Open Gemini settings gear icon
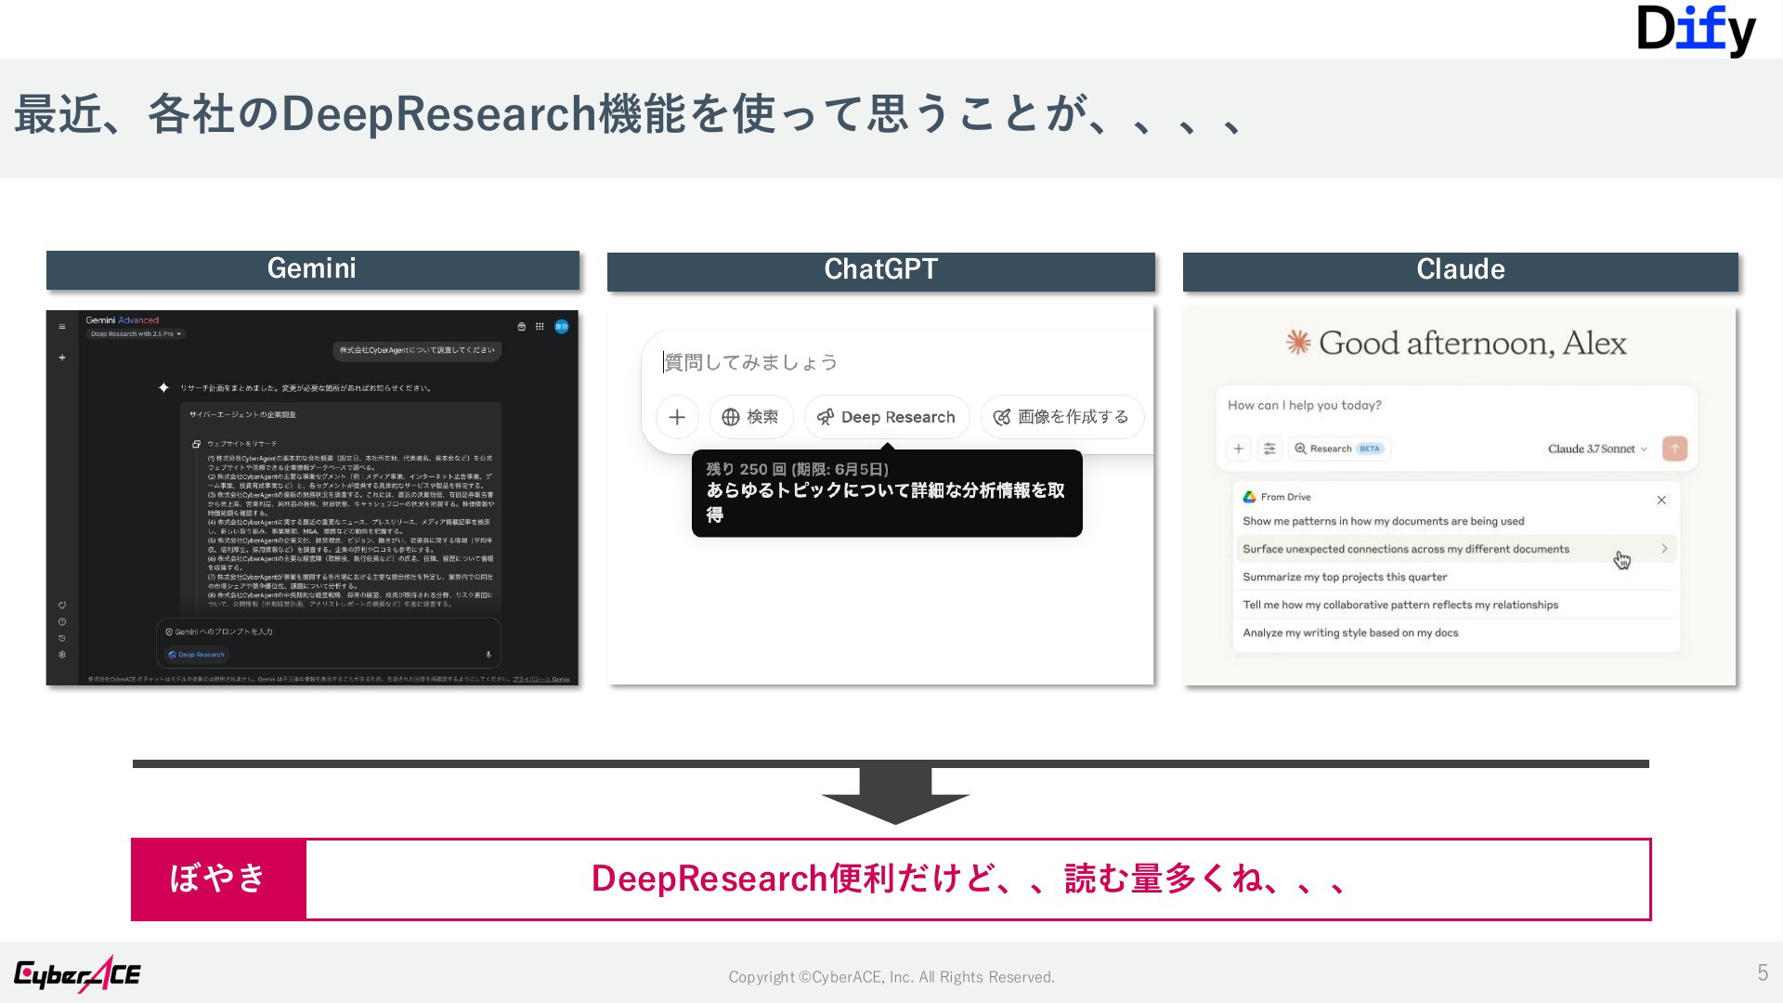This screenshot has height=1003, width=1783. tap(62, 655)
